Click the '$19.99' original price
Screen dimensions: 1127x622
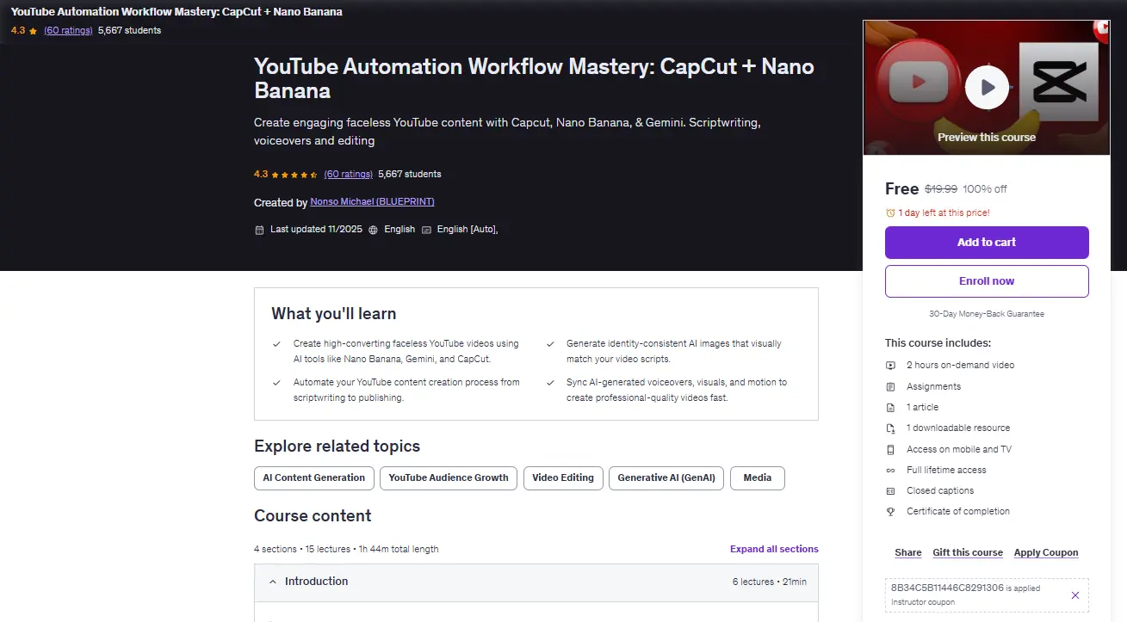941,189
